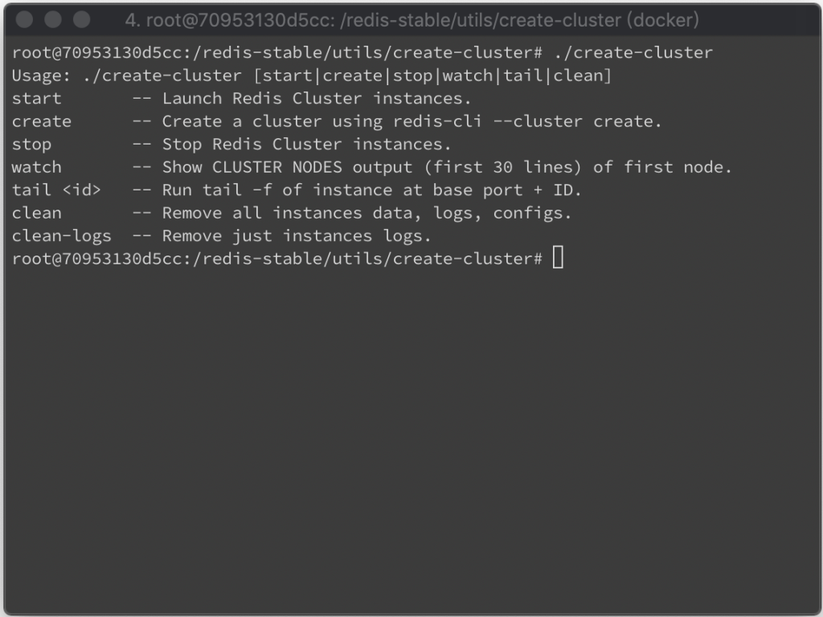Click the last prompt line root@70953130d5cc

277,259
